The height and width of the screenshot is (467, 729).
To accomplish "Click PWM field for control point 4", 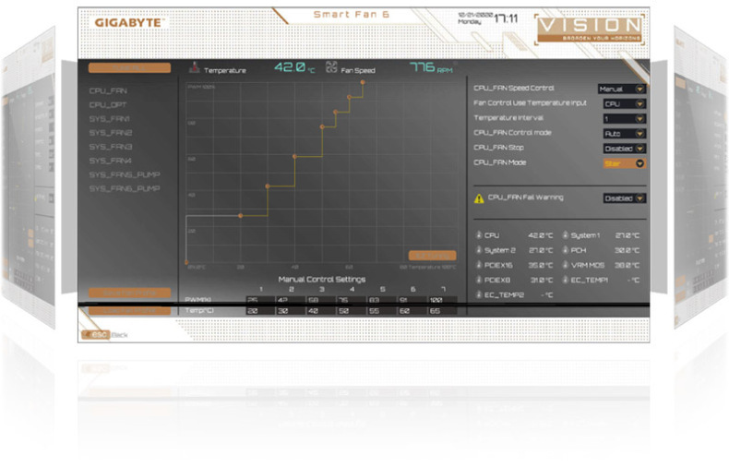I will 351,300.
